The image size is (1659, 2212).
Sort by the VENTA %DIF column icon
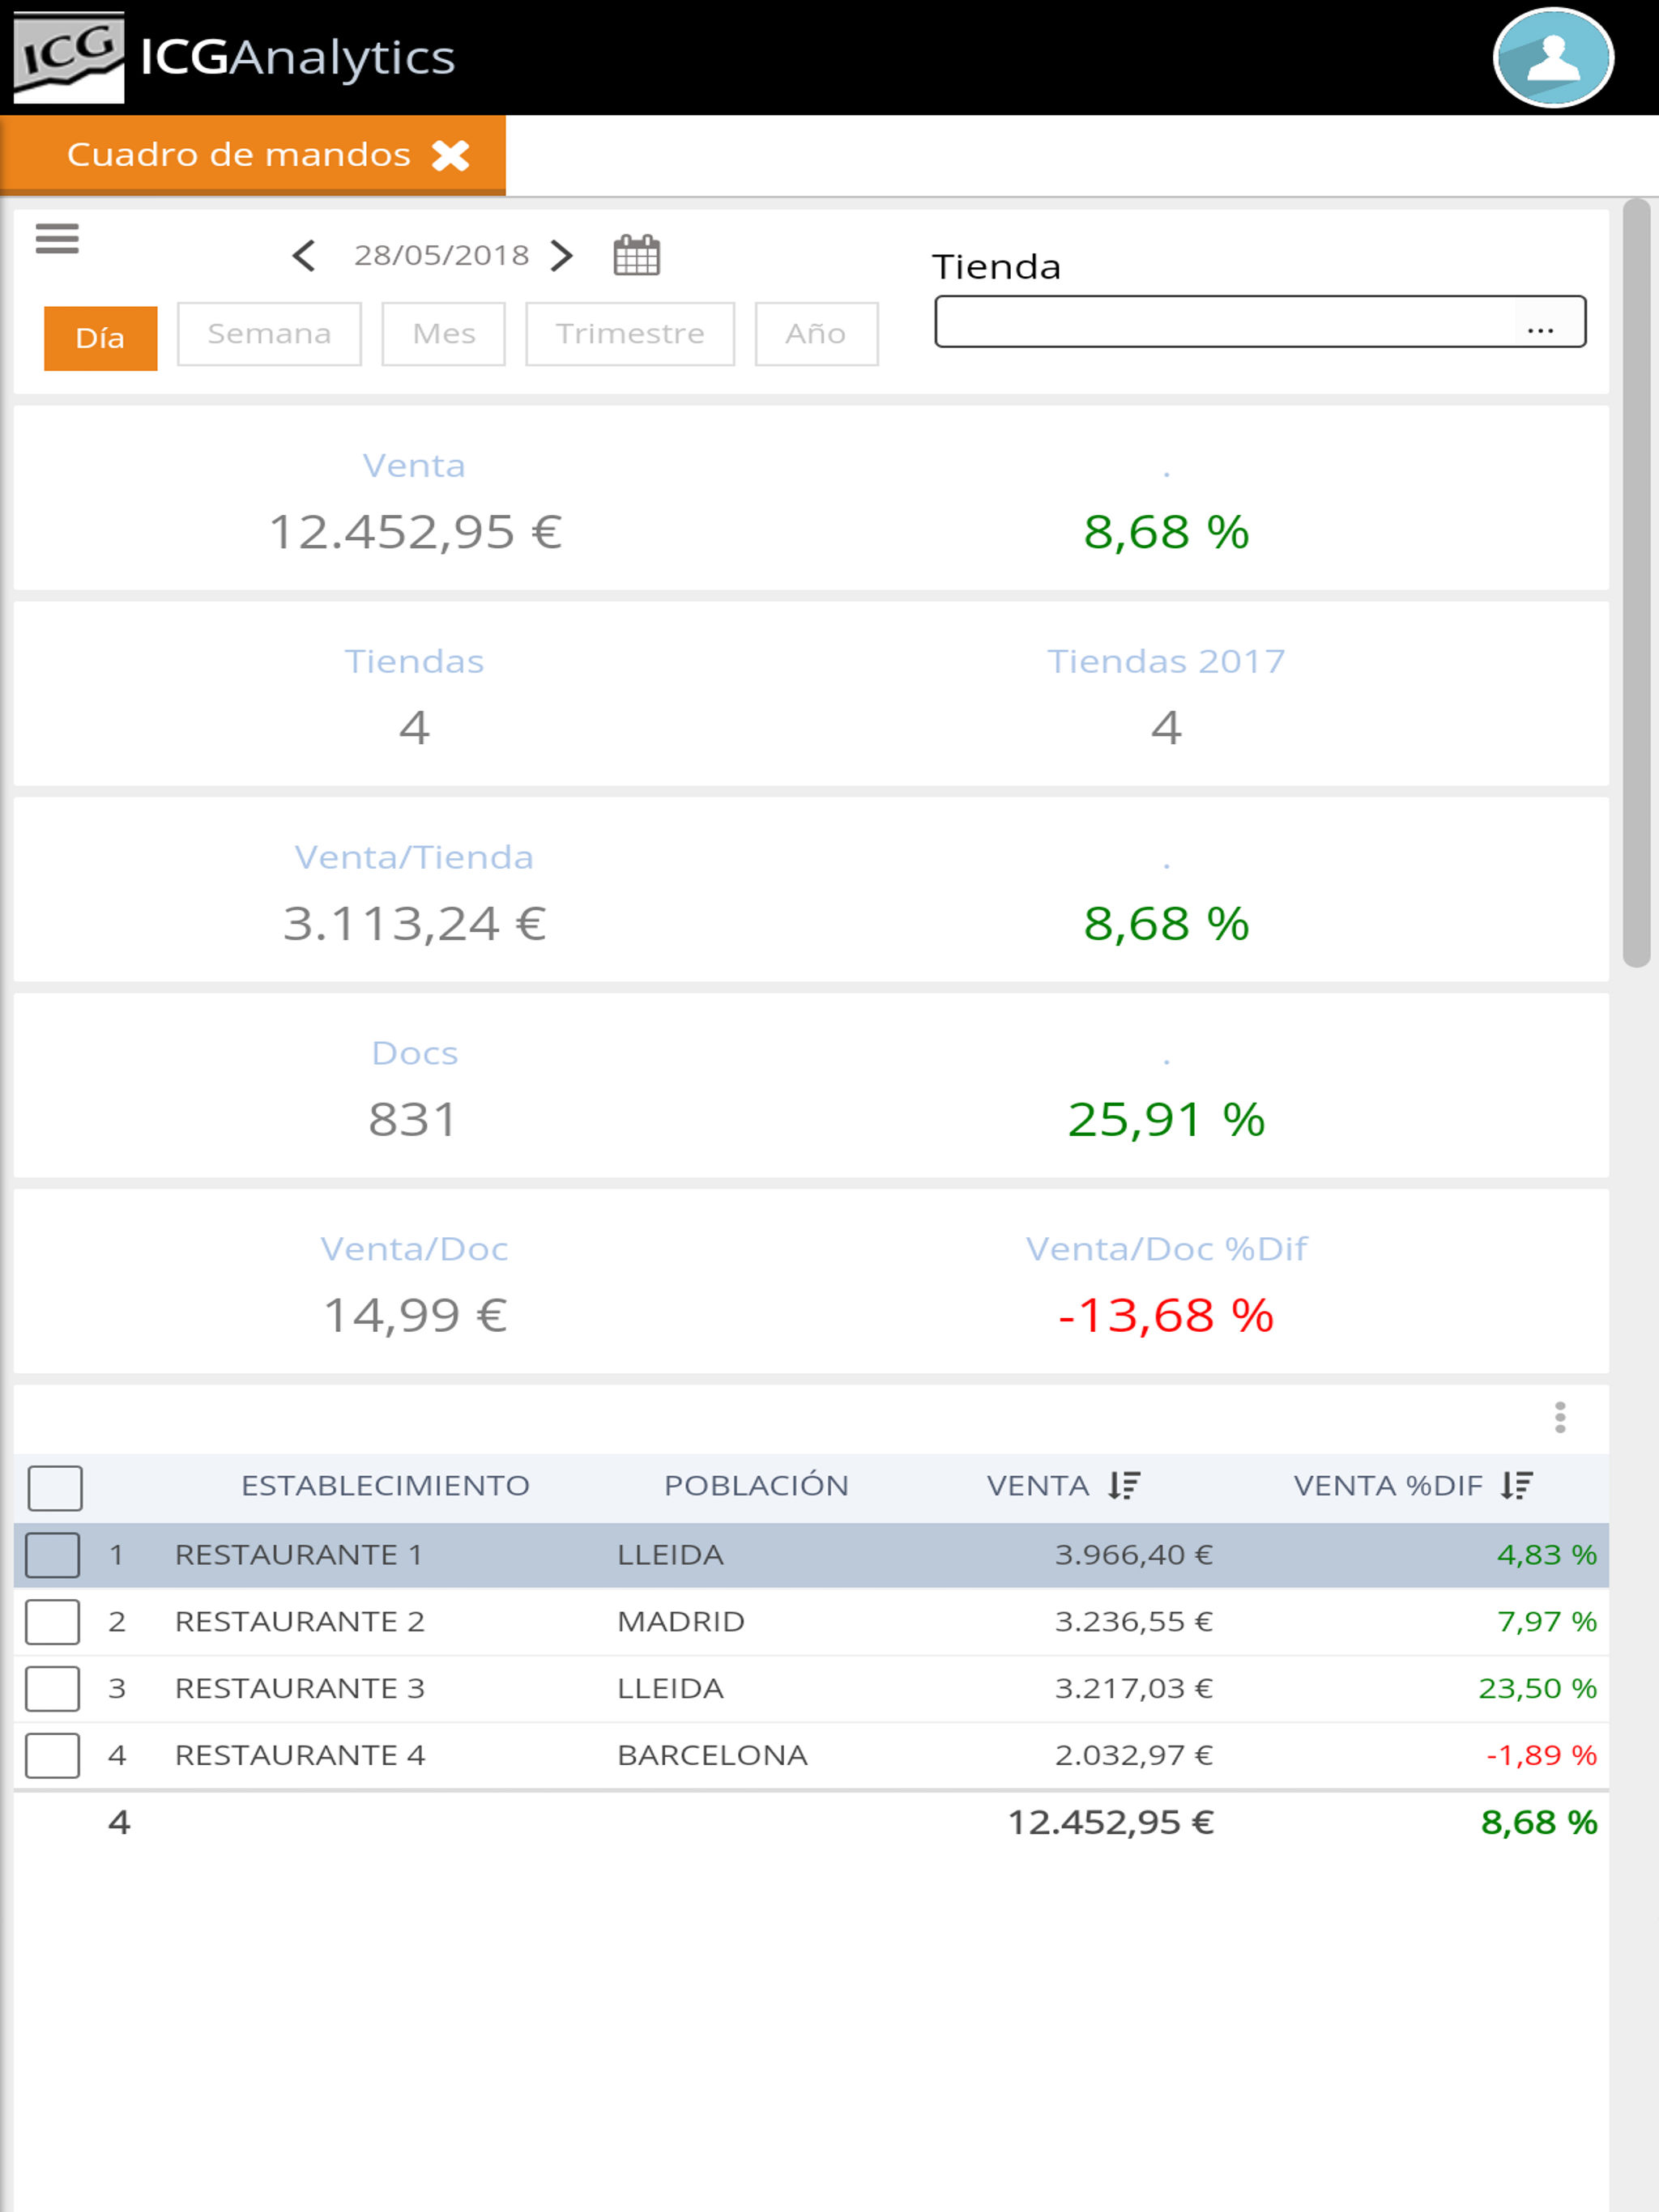[1517, 1485]
